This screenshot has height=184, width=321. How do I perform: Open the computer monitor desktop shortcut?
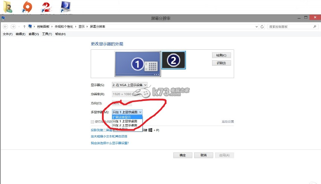tap(66, 7)
